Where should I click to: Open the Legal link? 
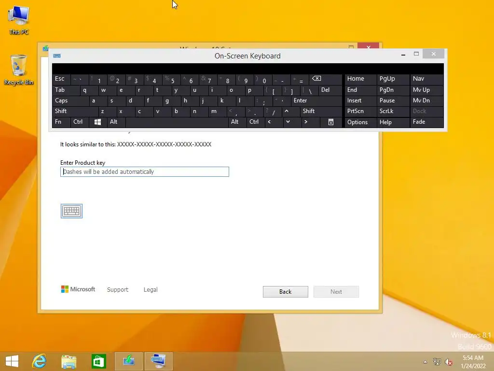click(151, 290)
